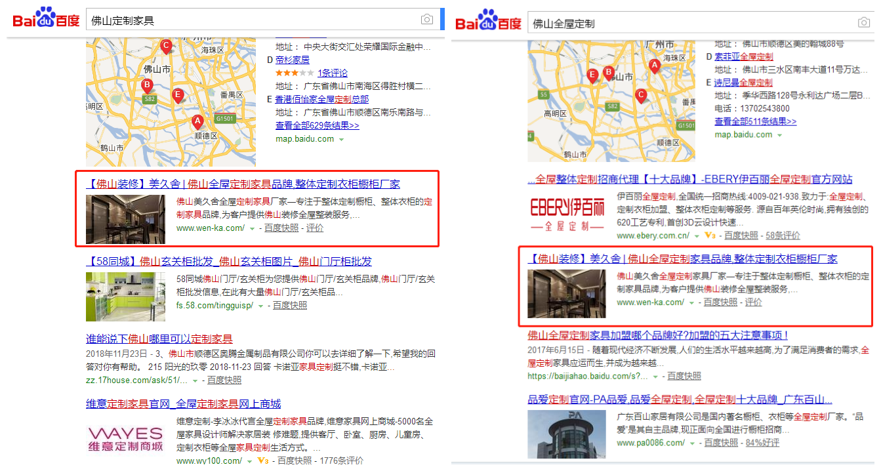881x471 pixels.
Task: Select map marker C in 佛山定制家具 map
Action: coord(166,47)
